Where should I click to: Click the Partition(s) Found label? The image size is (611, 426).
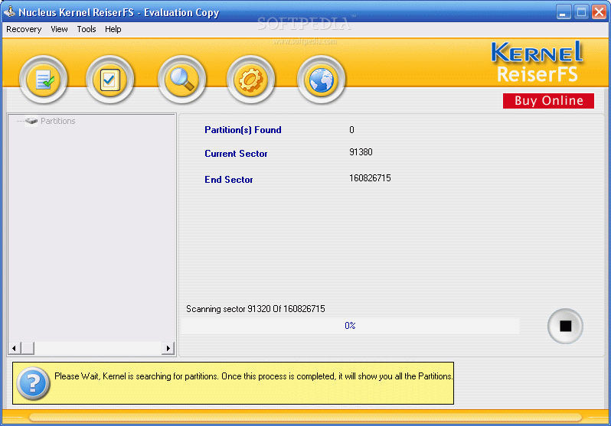click(x=243, y=130)
